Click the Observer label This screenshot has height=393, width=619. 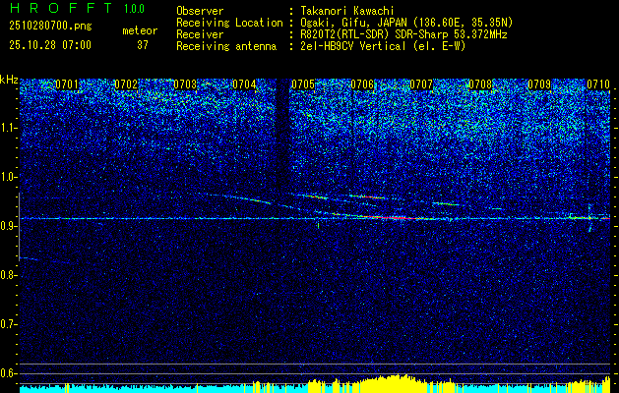click(200, 12)
